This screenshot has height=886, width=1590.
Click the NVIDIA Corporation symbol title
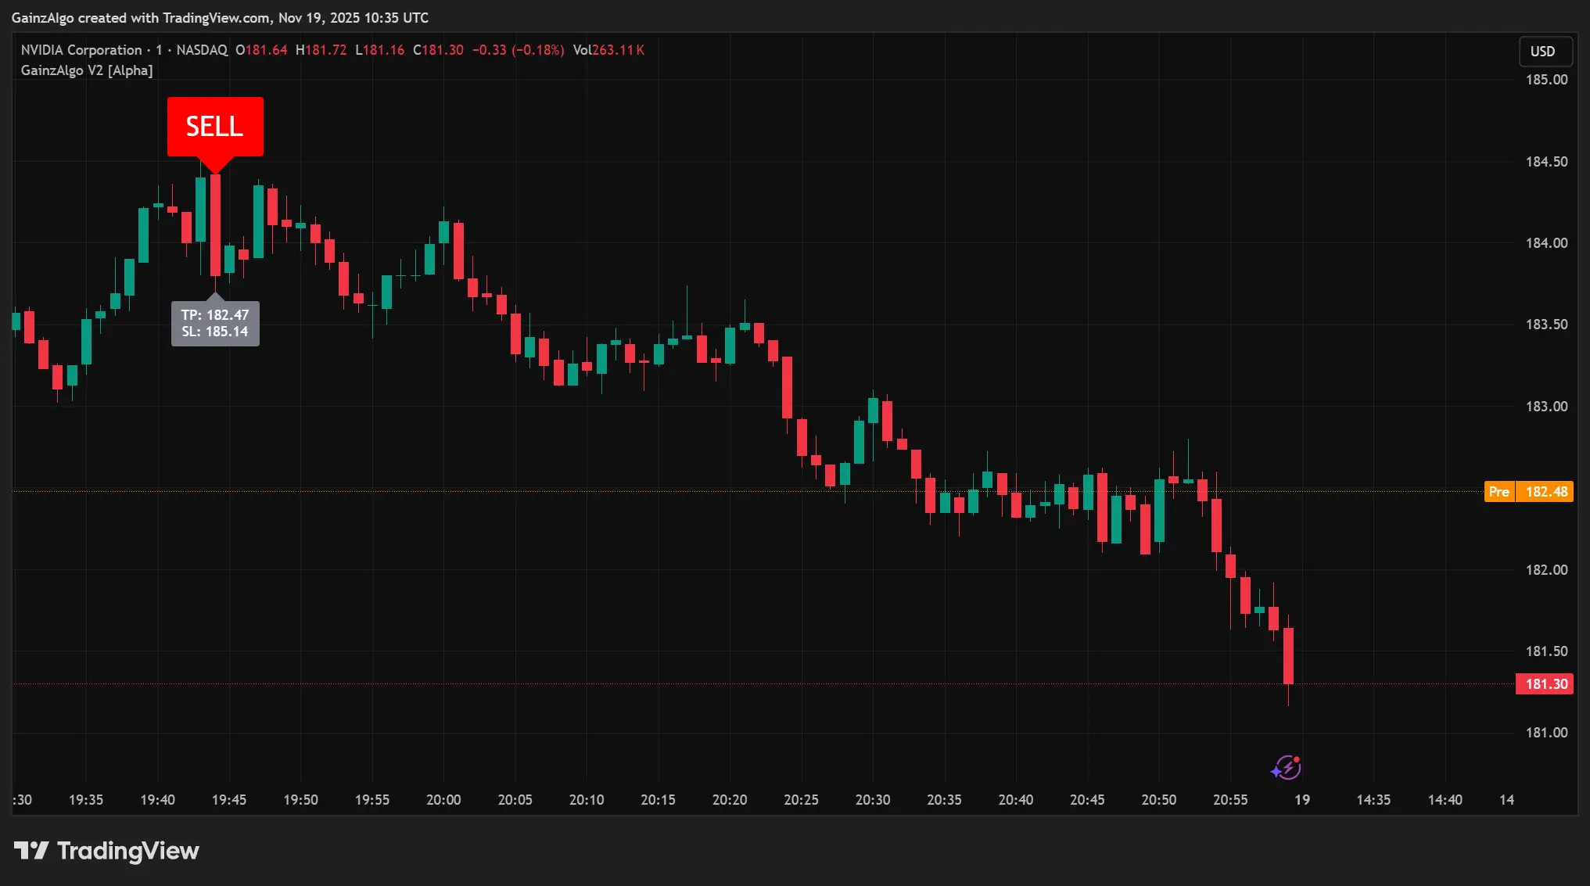tap(81, 50)
